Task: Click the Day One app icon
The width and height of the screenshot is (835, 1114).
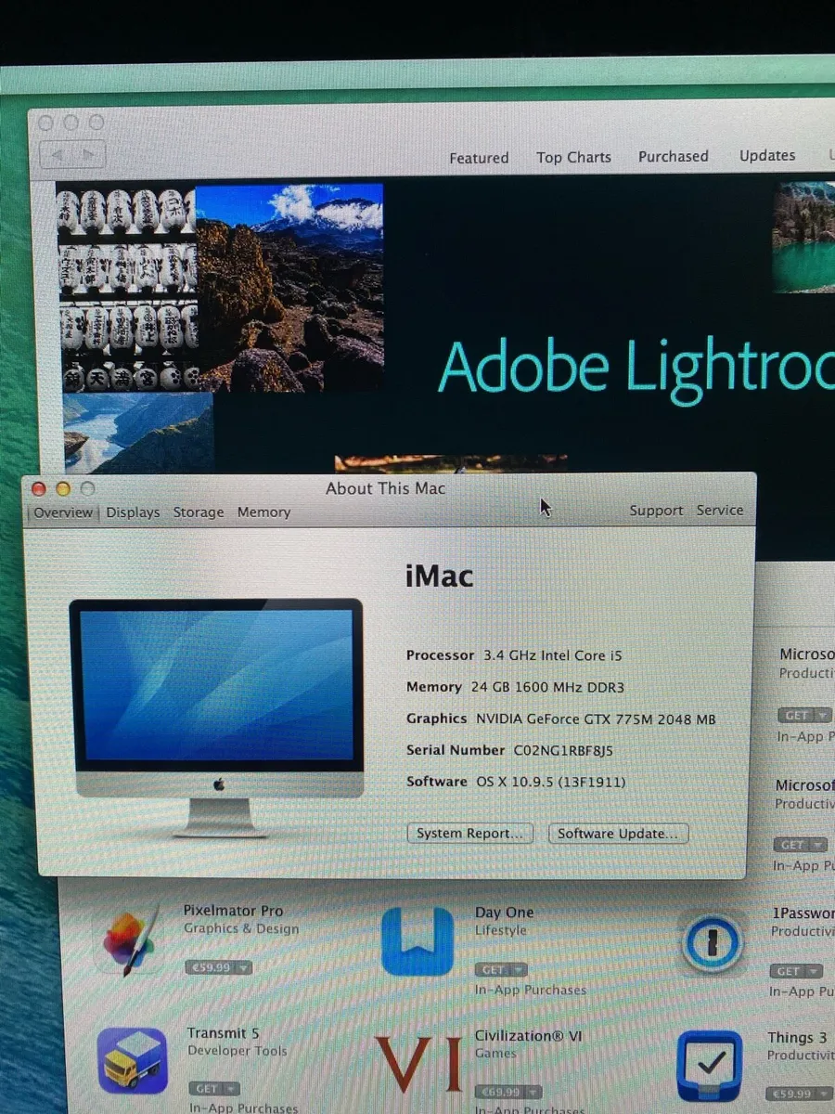Action: pyautogui.click(x=417, y=941)
